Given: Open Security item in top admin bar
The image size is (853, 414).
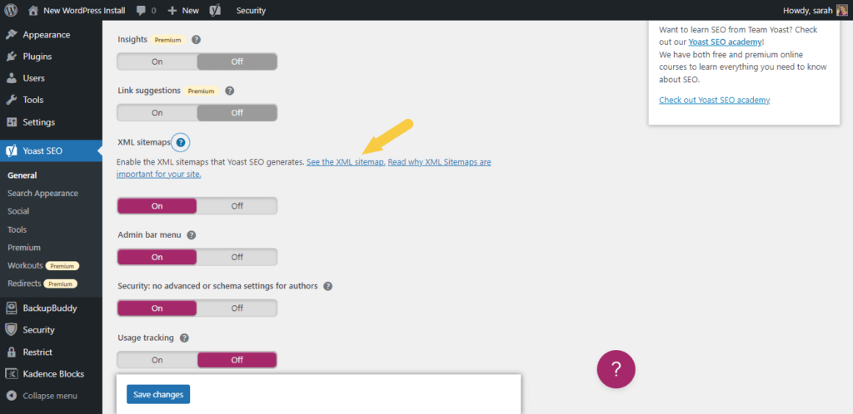Looking at the screenshot, I should tap(251, 10).
